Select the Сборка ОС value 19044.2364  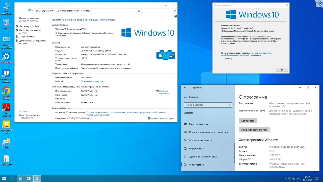tap(275, 160)
